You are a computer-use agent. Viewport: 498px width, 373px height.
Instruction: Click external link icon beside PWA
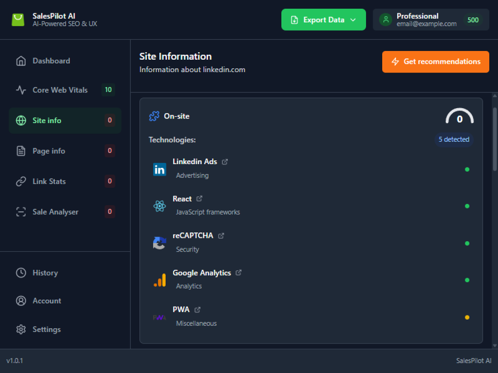(x=198, y=310)
